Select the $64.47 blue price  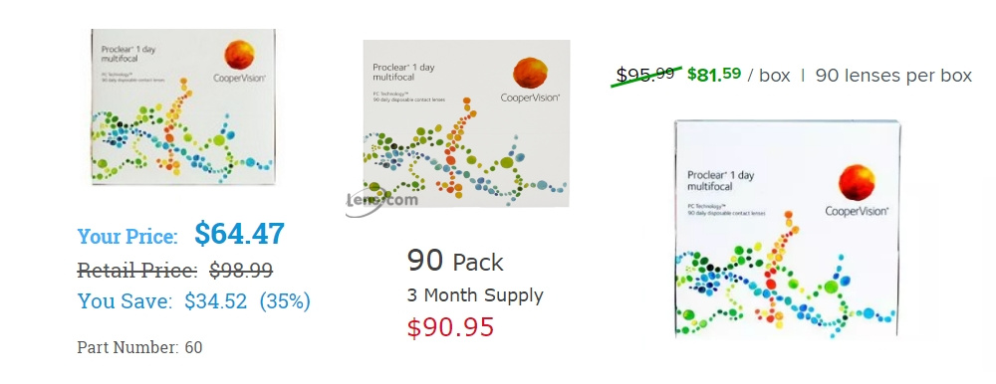coord(239,234)
